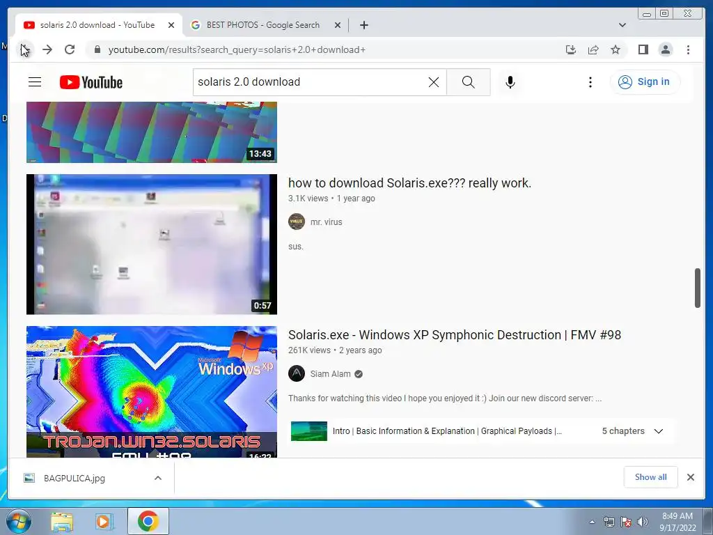The width and height of the screenshot is (713, 535).
Task: Launch Windows Media Player from taskbar
Action: click(x=104, y=522)
